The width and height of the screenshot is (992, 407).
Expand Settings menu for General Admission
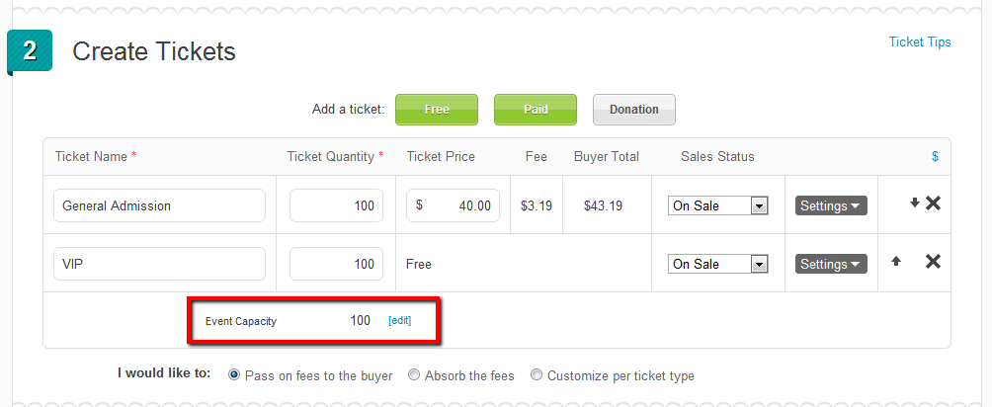point(831,205)
